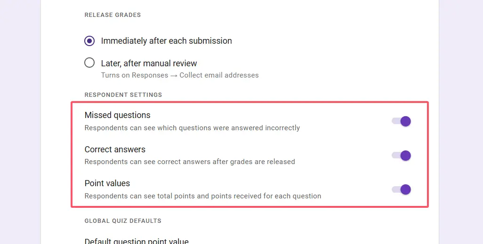Disable the Missed questions toggle
Screen dimensions: 483x244
tap(402, 121)
